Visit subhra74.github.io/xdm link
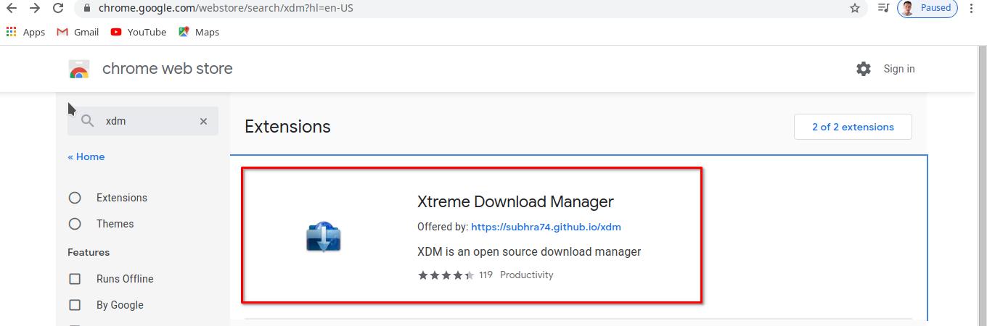 (546, 227)
